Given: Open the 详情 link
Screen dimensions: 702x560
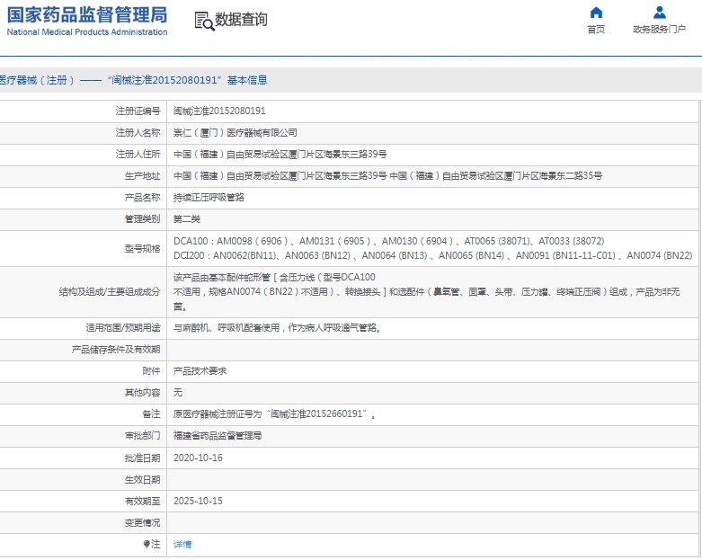Looking at the screenshot, I should (182, 545).
